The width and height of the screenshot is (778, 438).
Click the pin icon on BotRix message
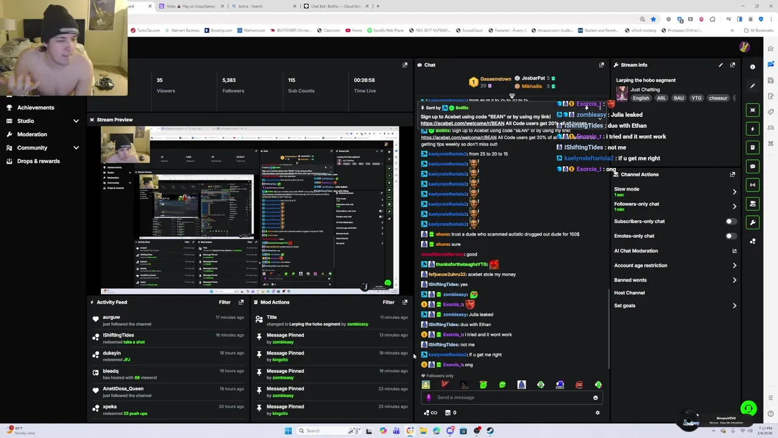423,108
